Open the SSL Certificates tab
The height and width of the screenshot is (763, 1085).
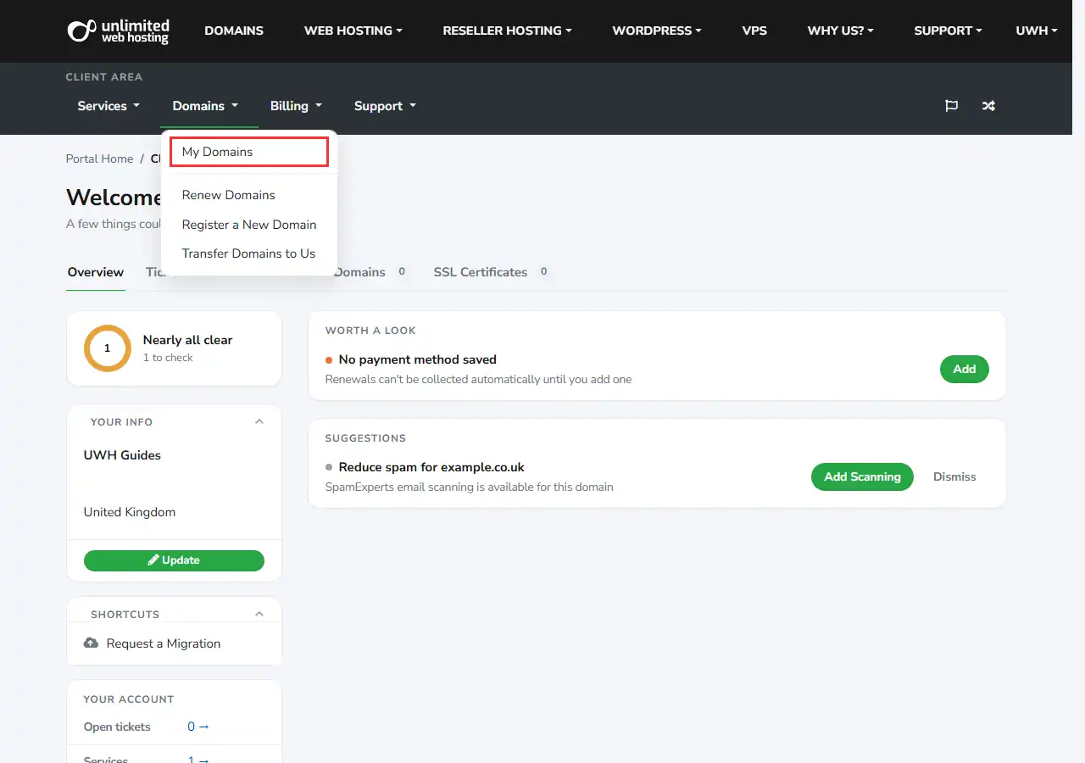pyautogui.click(x=491, y=272)
